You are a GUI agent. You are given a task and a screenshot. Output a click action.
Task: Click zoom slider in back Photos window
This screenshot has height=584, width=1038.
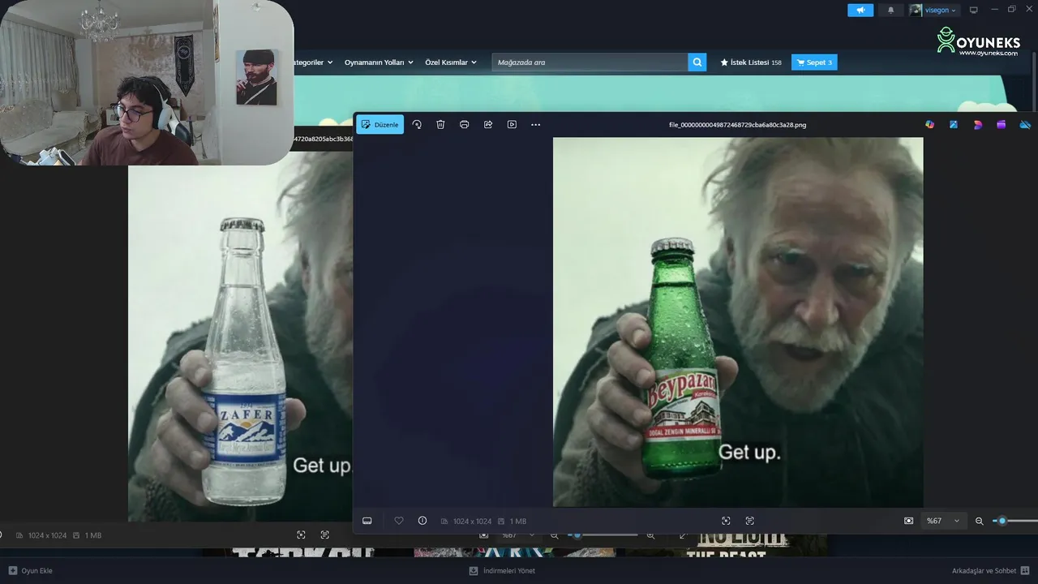(604, 535)
